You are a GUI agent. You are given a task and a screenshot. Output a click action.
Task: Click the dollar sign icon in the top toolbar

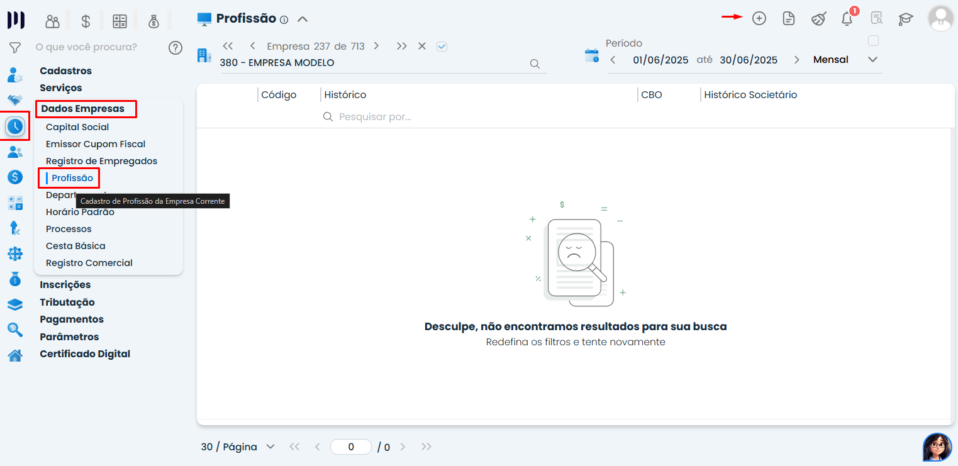(x=86, y=21)
